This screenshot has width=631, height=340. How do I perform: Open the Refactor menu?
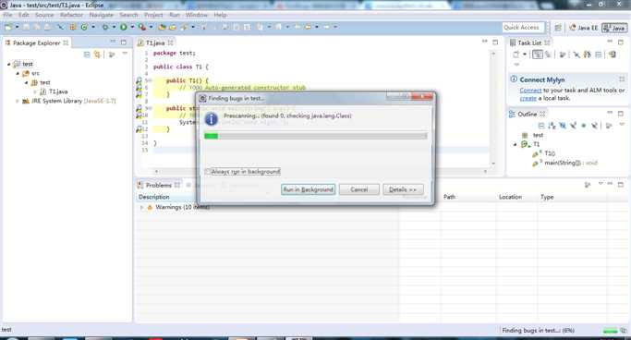[71, 15]
